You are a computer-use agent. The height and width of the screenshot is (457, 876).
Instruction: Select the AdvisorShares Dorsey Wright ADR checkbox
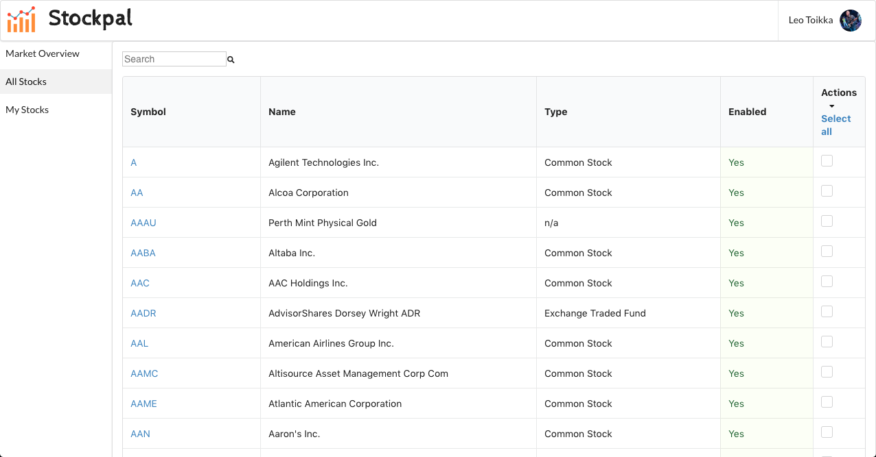tap(827, 311)
